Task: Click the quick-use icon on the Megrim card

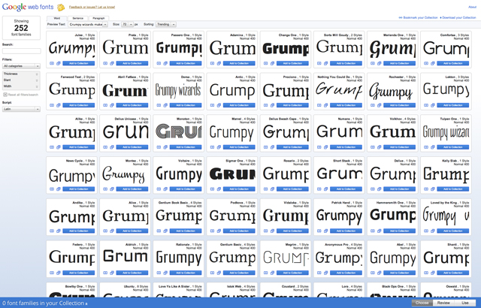Action: click(x=265, y=273)
